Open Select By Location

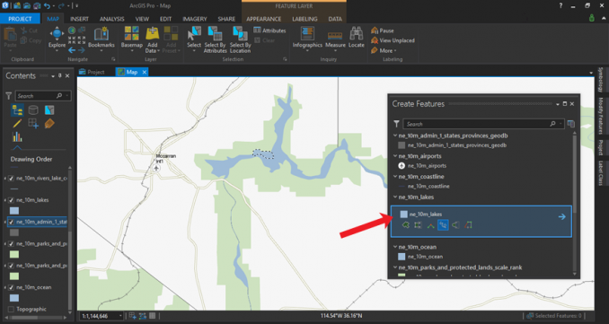(x=240, y=39)
